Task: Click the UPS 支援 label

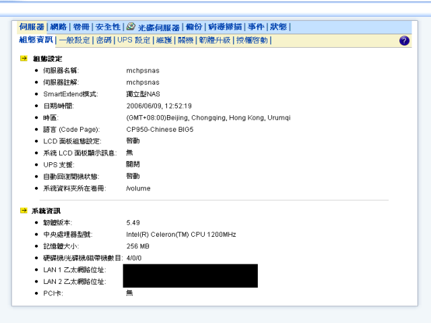Action: (x=59, y=165)
